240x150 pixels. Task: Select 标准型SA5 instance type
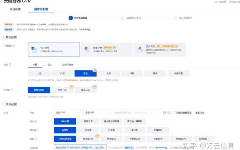tap(88, 139)
